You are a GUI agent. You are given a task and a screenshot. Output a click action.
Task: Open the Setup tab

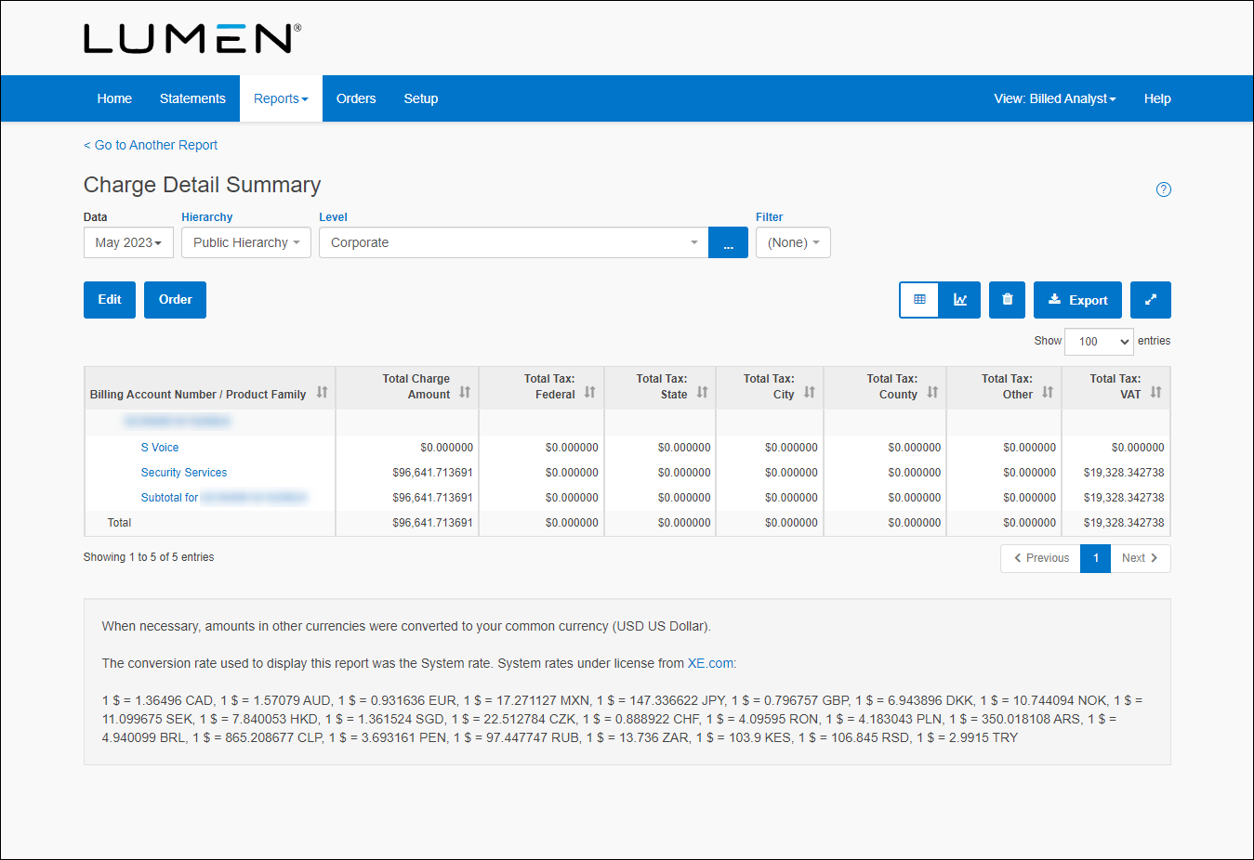click(x=420, y=98)
